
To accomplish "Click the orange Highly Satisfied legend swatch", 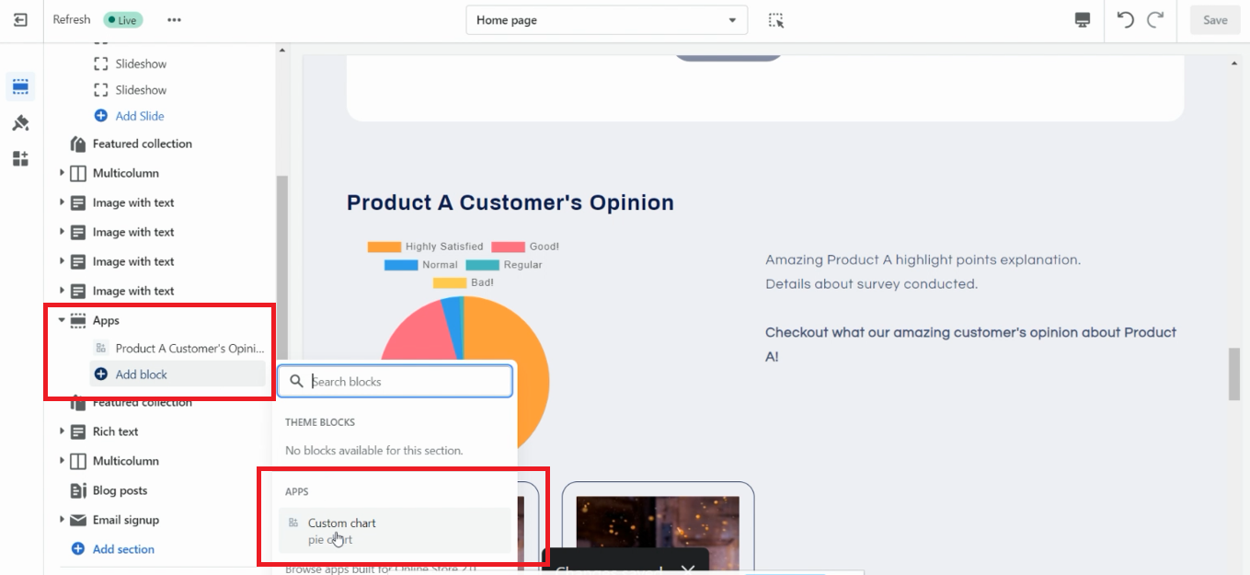I will 384,247.
